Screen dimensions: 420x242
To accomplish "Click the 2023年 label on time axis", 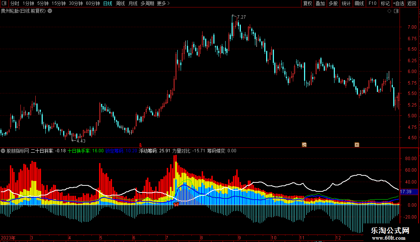I will click(x=8, y=238).
